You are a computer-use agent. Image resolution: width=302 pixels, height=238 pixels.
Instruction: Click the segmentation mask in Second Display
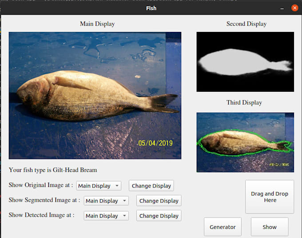[245, 62]
